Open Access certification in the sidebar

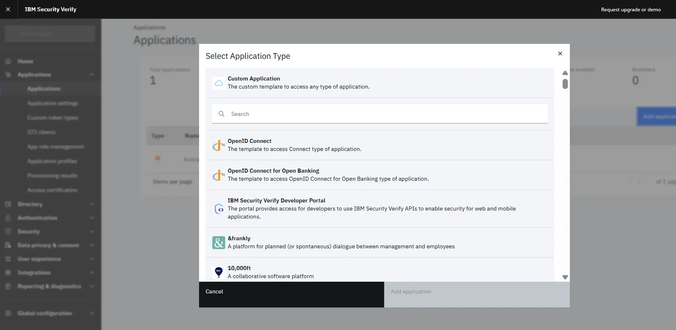pos(50,190)
